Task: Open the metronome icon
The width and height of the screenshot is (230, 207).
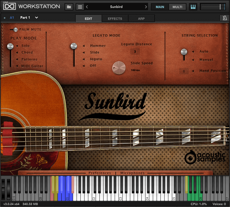Action: tap(225, 18)
